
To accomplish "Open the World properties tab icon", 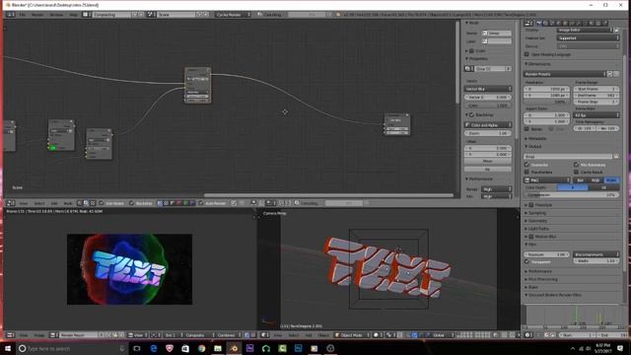I will pos(559,23).
